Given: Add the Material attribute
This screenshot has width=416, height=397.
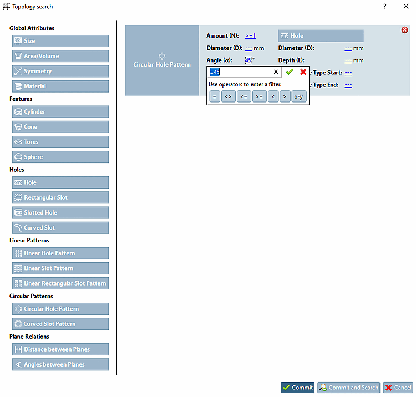Looking at the screenshot, I should click(x=60, y=86).
